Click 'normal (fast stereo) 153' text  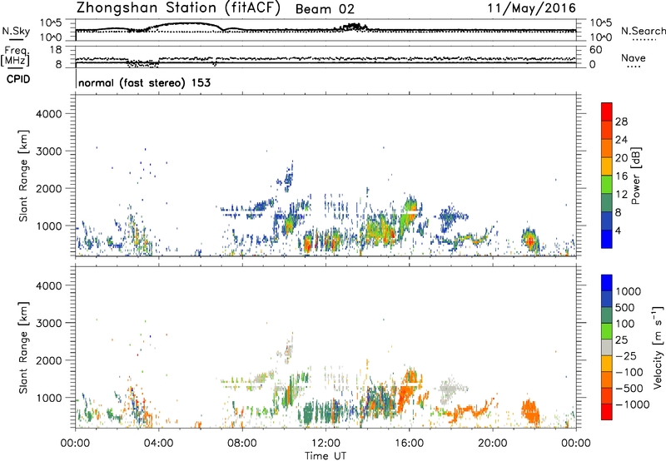pyautogui.click(x=144, y=82)
